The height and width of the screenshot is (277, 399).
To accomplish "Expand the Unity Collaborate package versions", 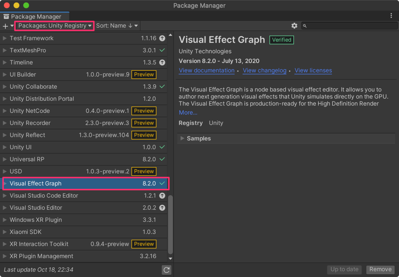I will point(5,86).
